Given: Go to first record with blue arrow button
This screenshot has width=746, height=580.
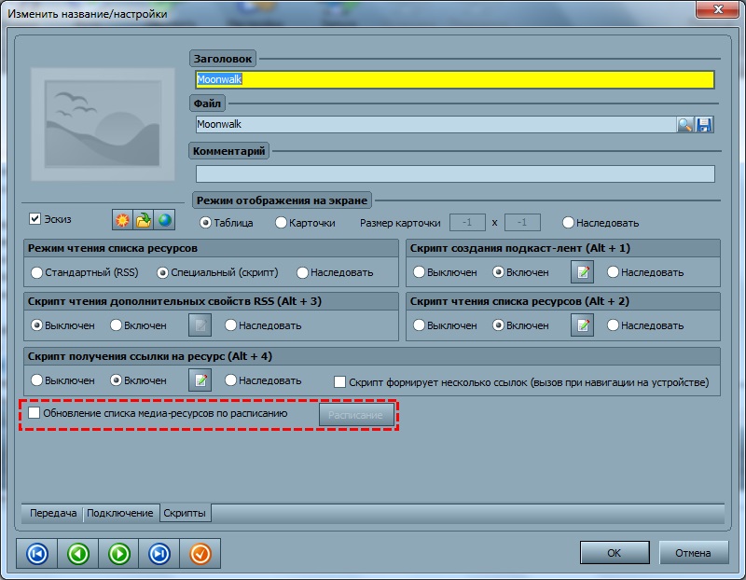Looking at the screenshot, I should click(x=37, y=554).
